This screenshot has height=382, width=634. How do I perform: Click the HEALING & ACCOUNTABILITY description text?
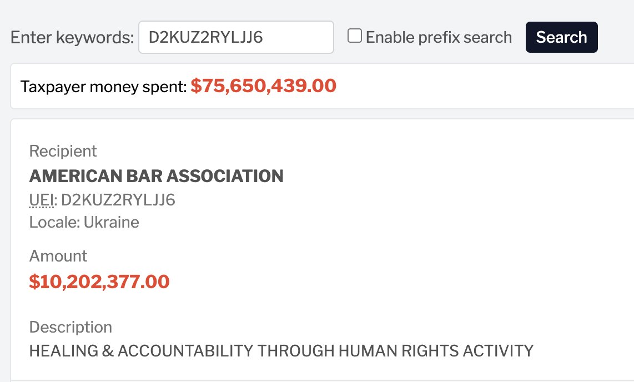point(281,351)
